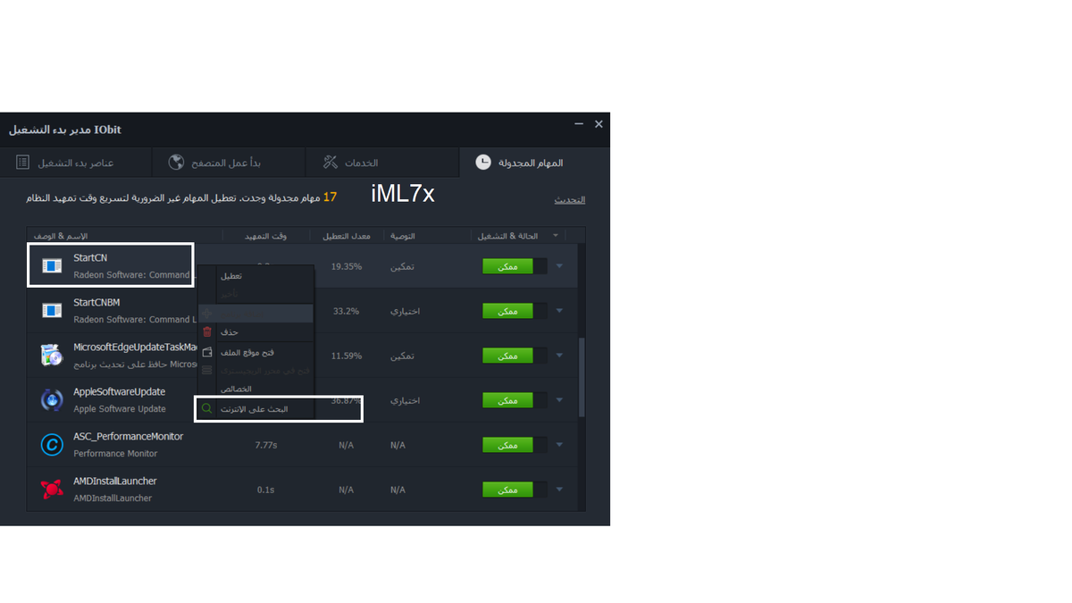Click the AMDInstallLauncher red icon
Viewport: 1072px width, 603px height.
click(x=52, y=489)
